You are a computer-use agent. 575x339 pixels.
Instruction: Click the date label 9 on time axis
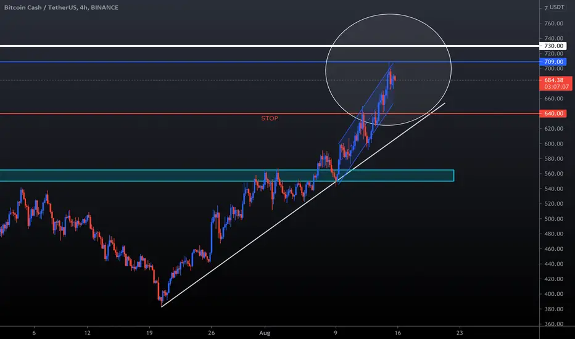[x=336, y=333]
